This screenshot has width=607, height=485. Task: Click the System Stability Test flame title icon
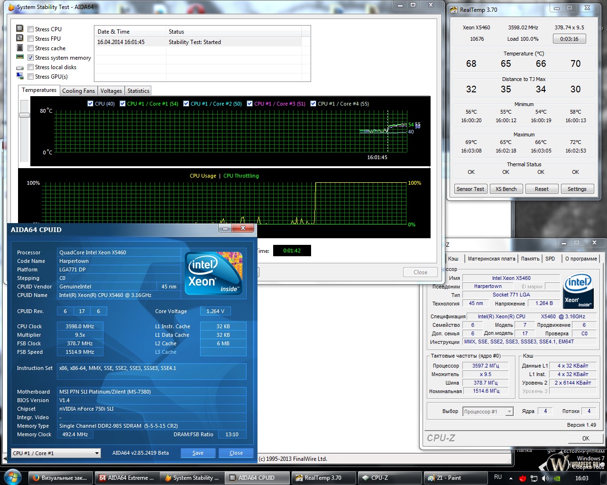coord(11,7)
